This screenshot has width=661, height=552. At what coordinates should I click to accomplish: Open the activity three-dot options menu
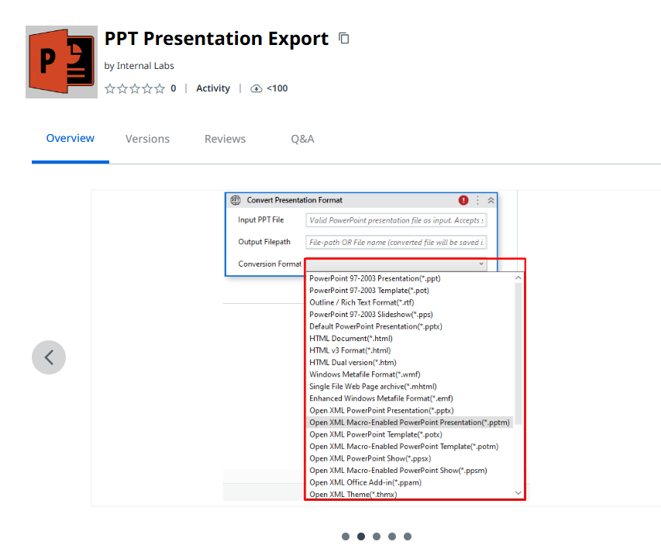[x=477, y=200]
